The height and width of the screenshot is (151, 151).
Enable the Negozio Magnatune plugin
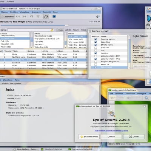click(x=96, y=62)
